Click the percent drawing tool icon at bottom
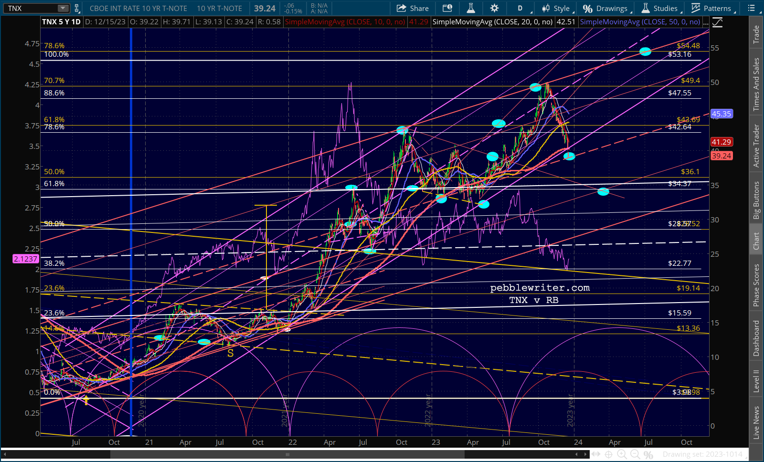 coord(648,454)
